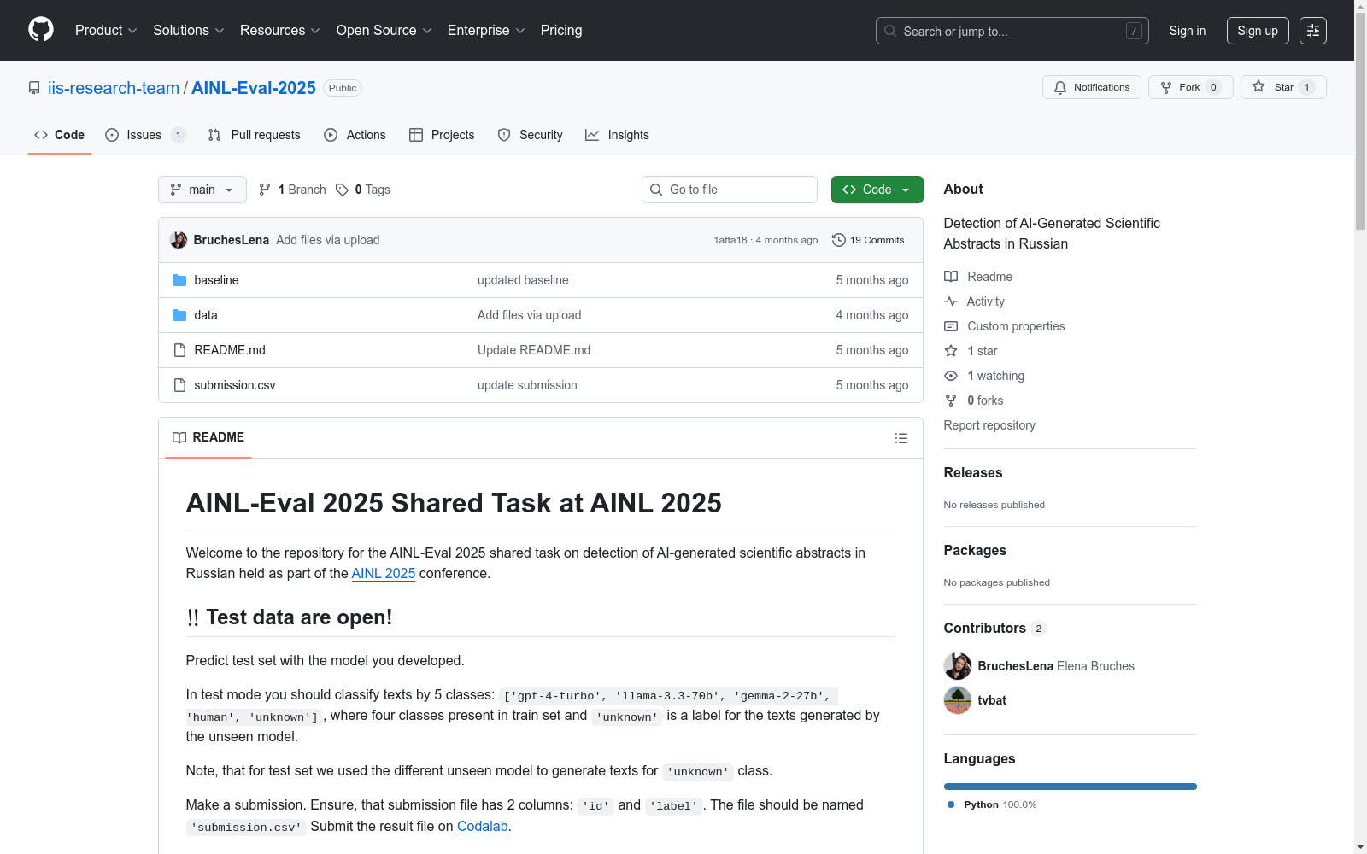
Task: Open the Contributors heading link
Action: (x=995, y=628)
